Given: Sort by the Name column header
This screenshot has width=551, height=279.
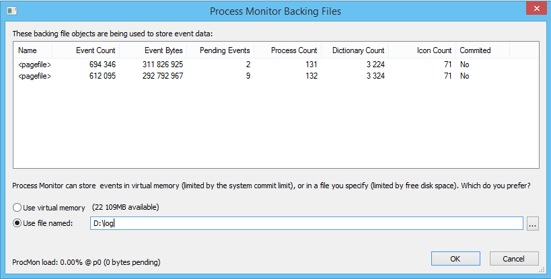Looking at the screenshot, I should pos(28,50).
